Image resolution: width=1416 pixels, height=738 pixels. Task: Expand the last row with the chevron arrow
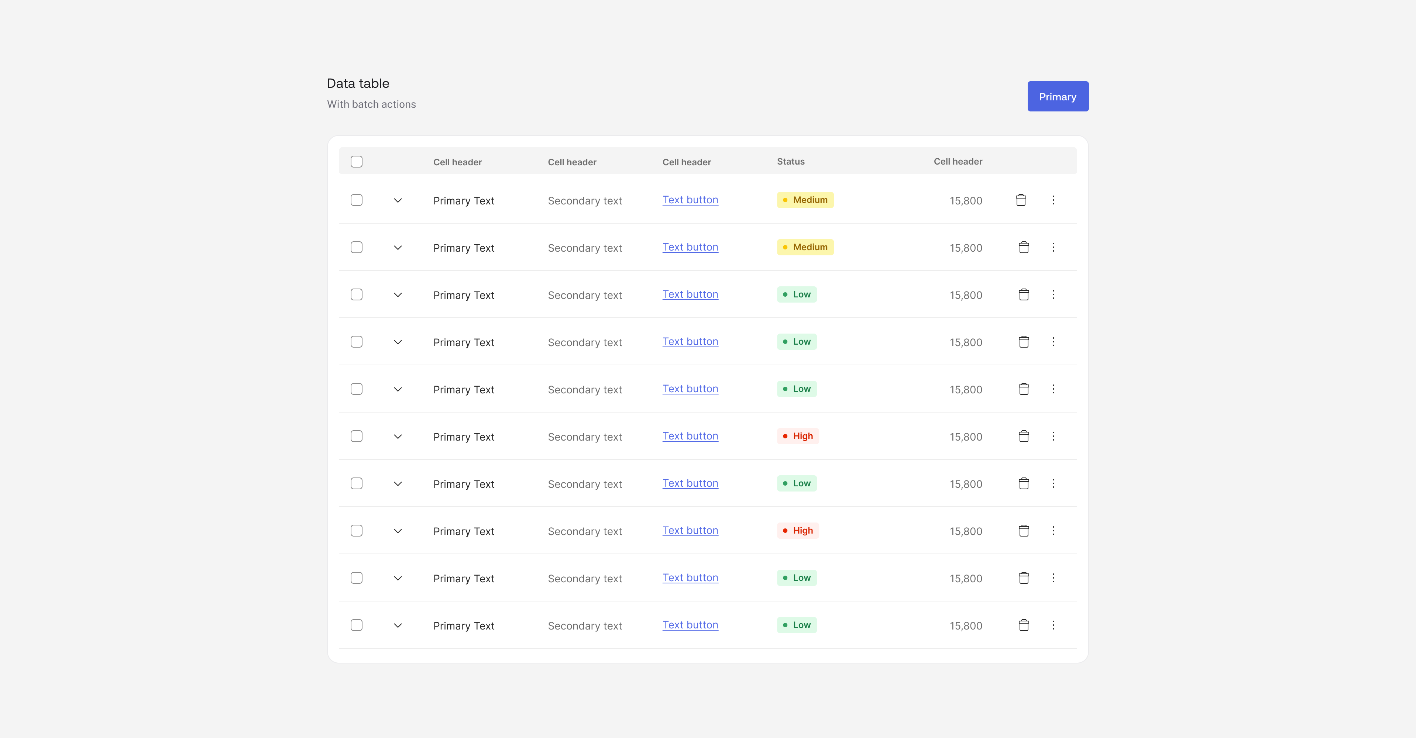click(398, 626)
